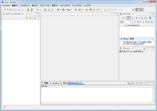
Task: Open the Debug configurations dropdown arrow
Action: (60, 10)
